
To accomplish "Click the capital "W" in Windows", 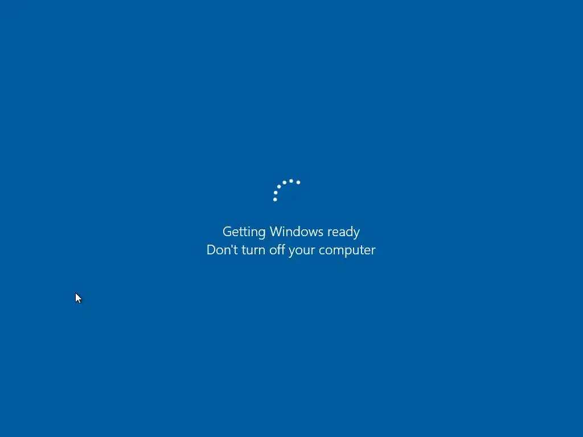I will click(x=277, y=232).
